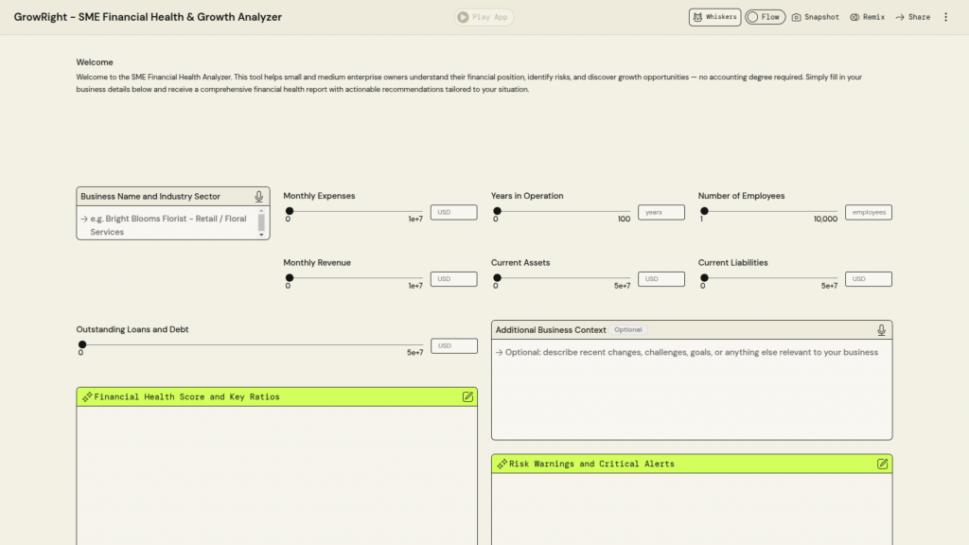Image resolution: width=969 pixels, height=545 pixels.
Task: Toggle the Flow switch
Action: click(x=765, y=17)
